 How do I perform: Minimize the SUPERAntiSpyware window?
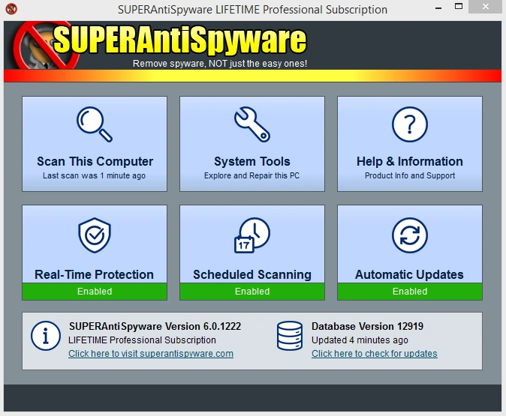(x=438, y=7)
